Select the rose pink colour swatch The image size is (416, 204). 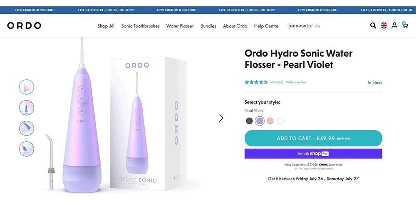tap(270, 121)
